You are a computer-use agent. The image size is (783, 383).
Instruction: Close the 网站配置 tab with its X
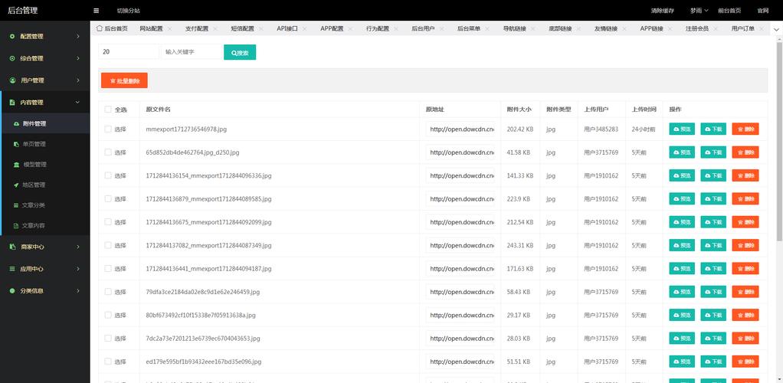tap(169, 29)
